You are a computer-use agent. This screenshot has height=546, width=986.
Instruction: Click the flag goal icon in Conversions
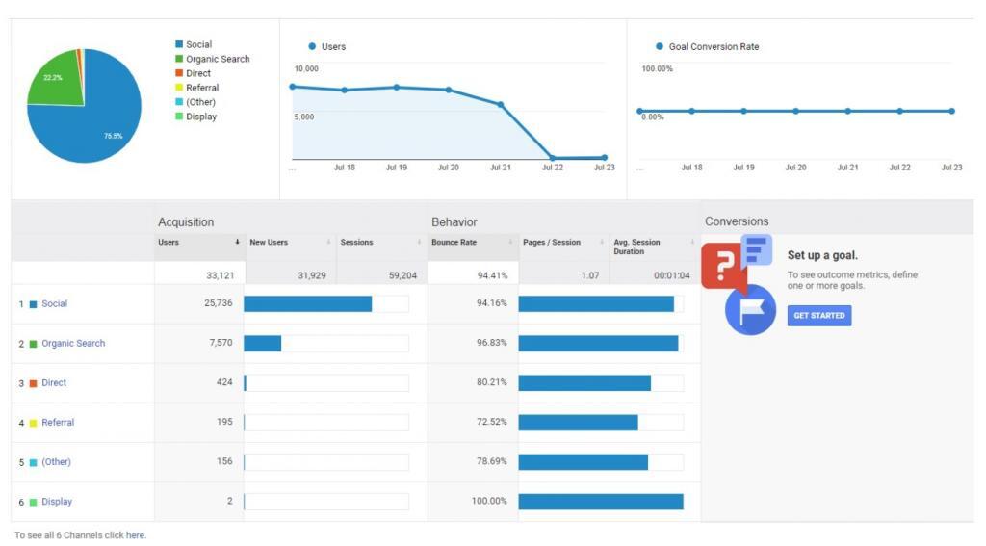click(x=750, y=310)
